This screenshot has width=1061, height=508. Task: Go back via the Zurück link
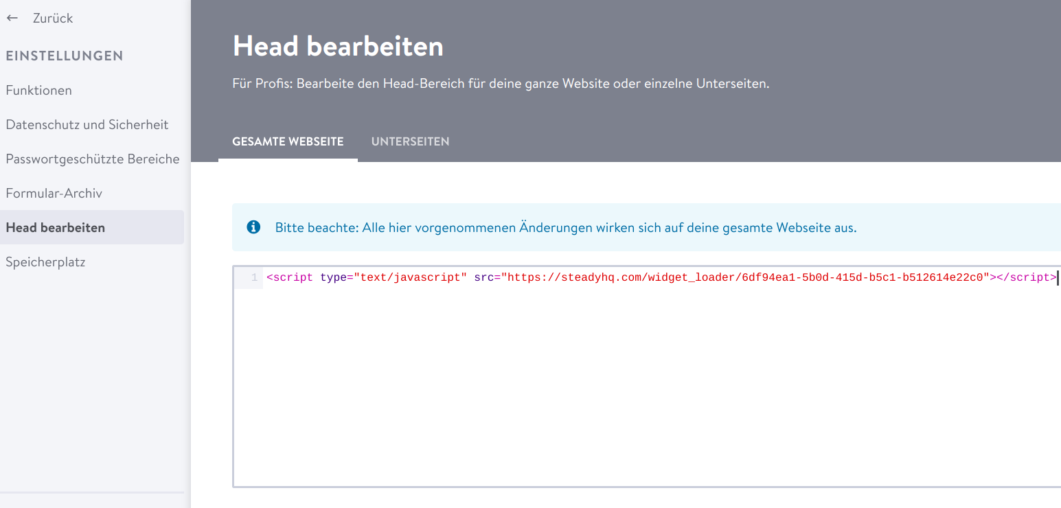pos(53,19)
